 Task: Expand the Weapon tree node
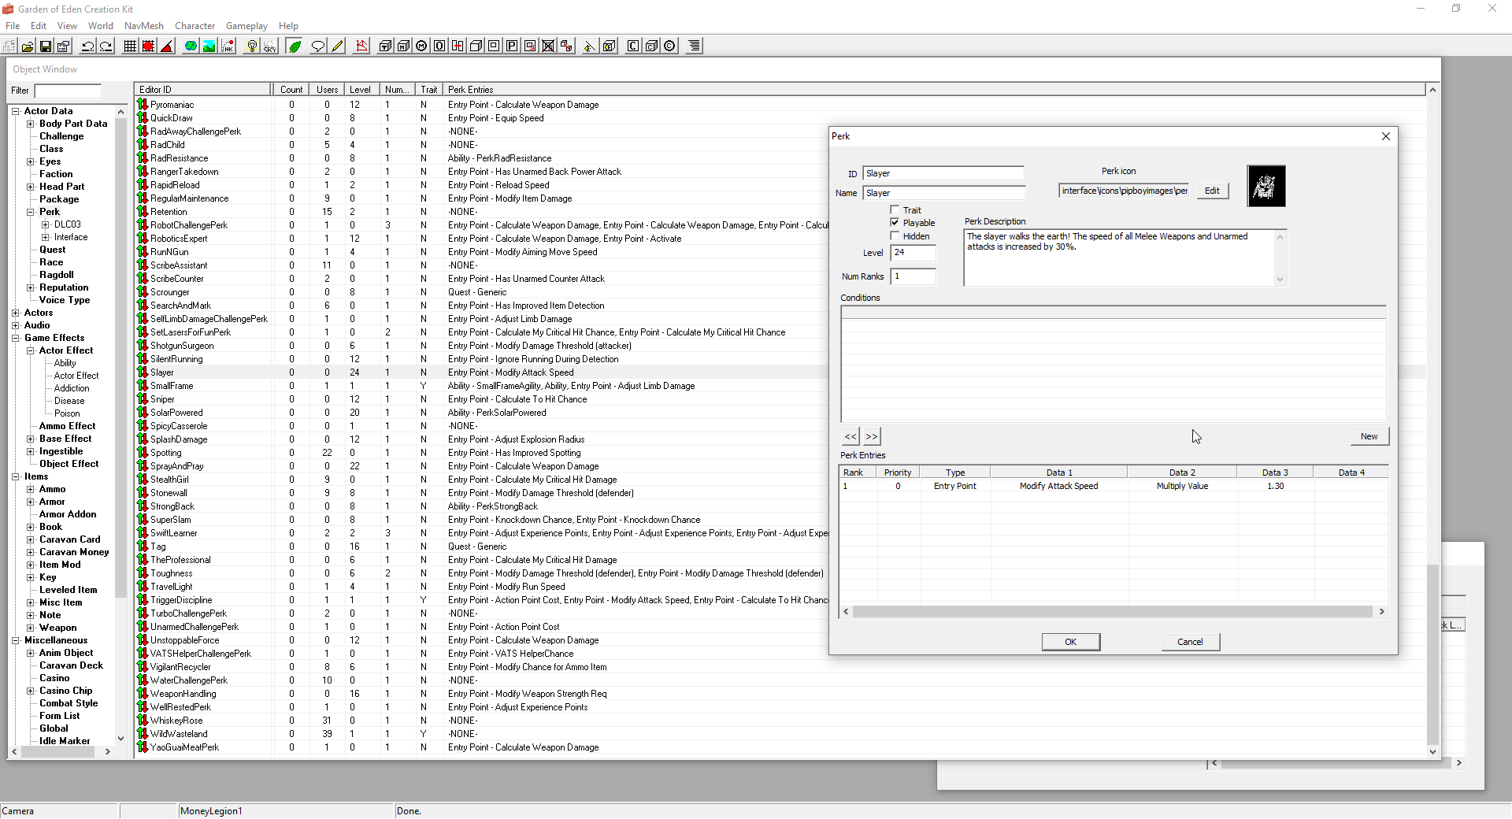click(x=31, y=628)
